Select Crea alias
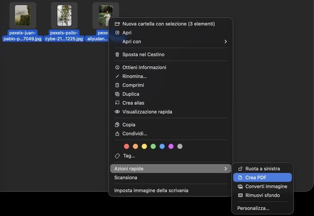Viewport: 314px width, 216px height. pos(170,103)
